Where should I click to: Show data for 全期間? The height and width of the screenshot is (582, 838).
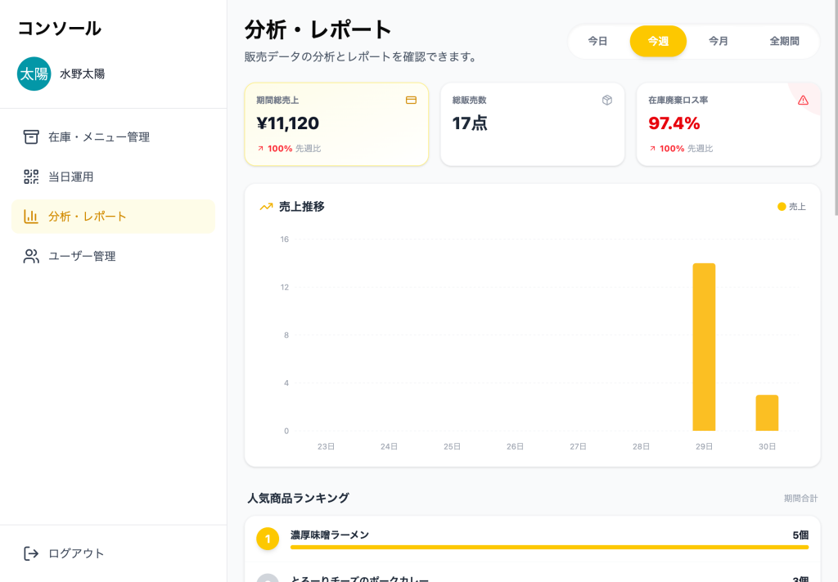coord(784,41)
